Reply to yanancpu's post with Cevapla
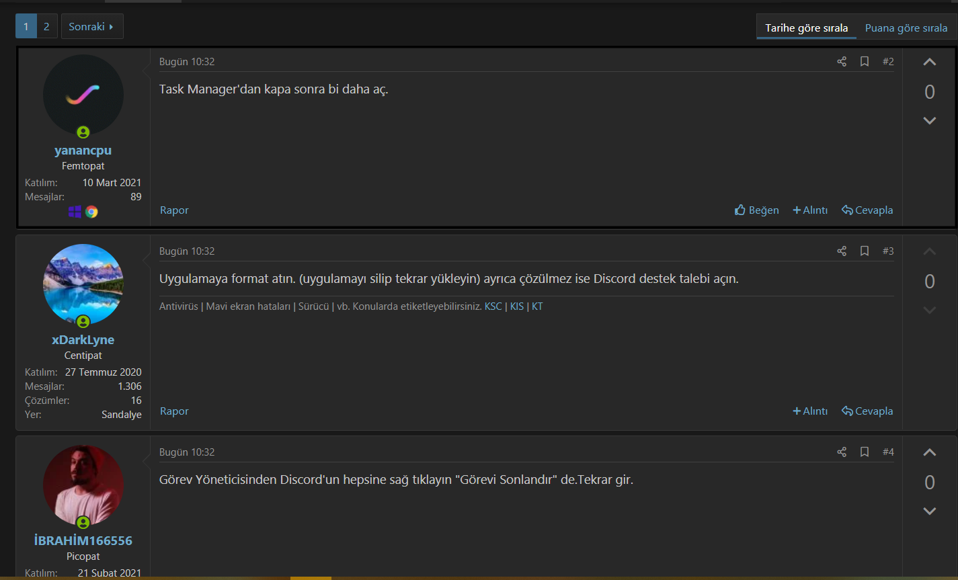This screenshot has width=958, height=580. [867, 210]
